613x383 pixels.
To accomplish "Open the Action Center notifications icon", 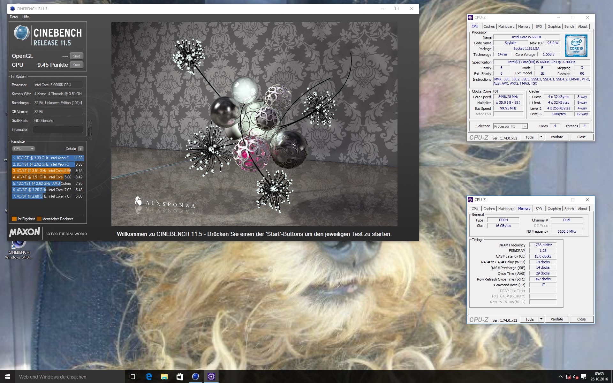I will tap(584, 377).
